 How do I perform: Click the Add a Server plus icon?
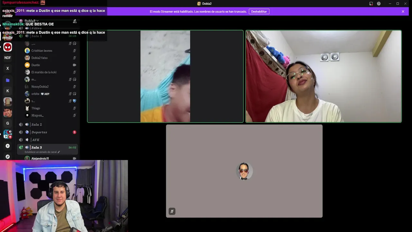8,146
